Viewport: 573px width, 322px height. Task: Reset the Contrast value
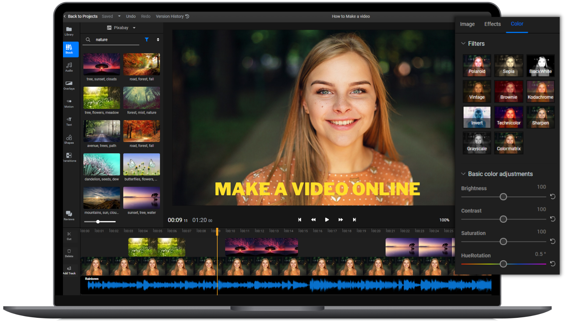pos(552,219)
